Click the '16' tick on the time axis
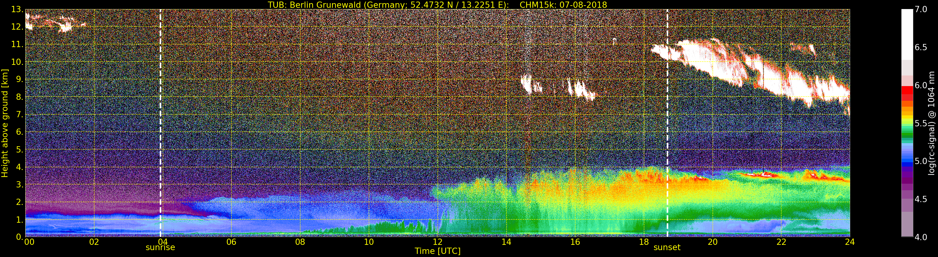The image size is (938, 257). pos(575,242)
